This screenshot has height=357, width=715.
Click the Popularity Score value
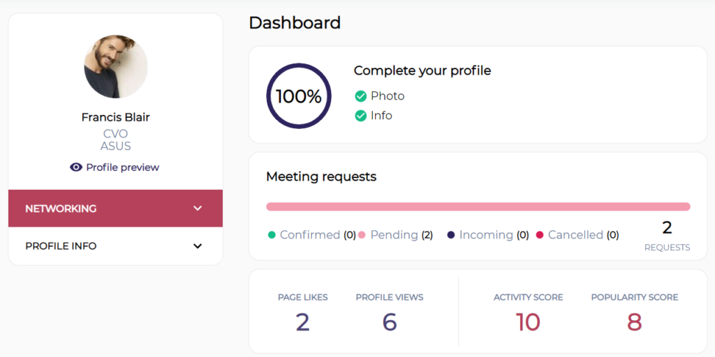(634, 322)
